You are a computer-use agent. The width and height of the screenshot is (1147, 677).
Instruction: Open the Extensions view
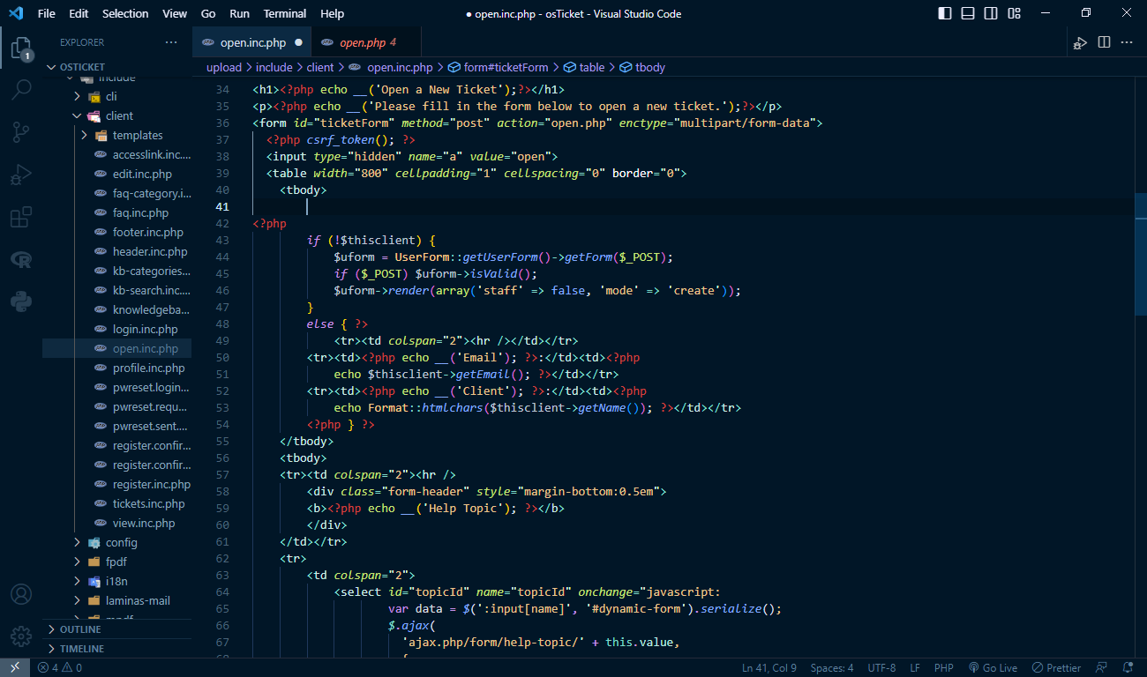coord(21,217)
